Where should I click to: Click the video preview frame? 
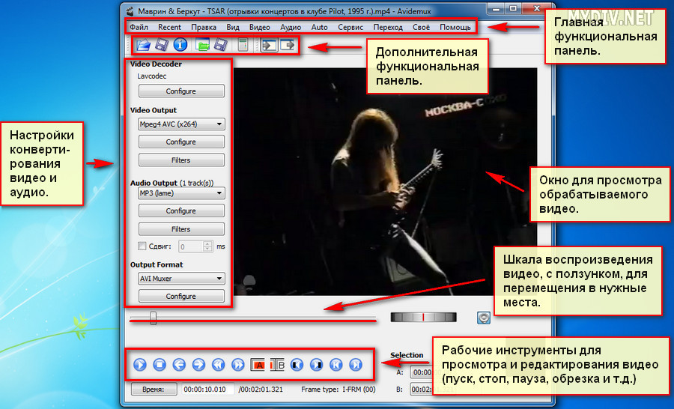click(x=385, y=181)
